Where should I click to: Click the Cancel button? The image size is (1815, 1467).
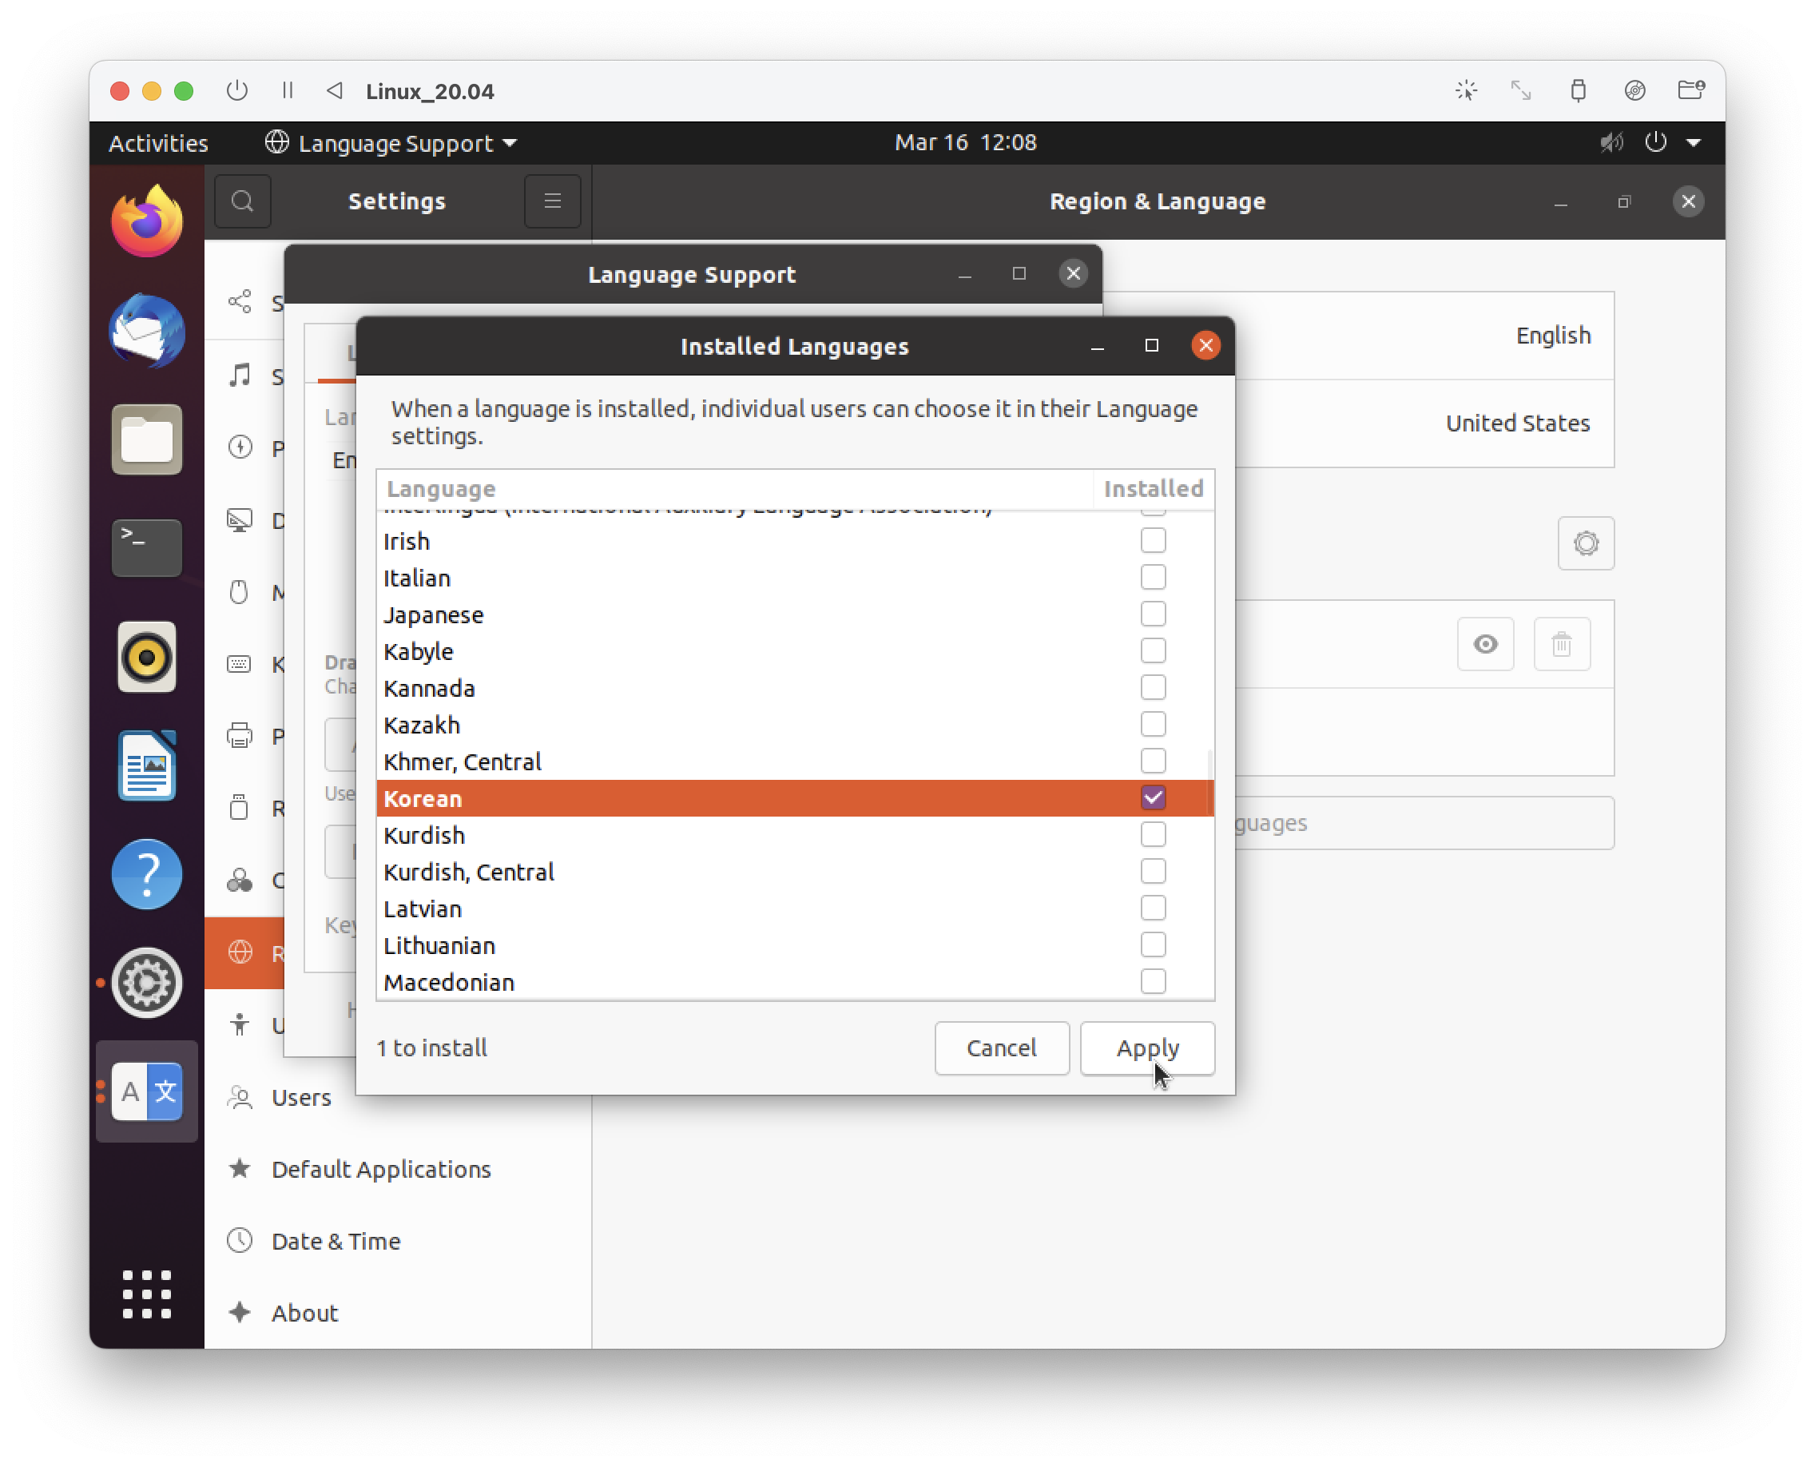click(x=1001, y=1048)
